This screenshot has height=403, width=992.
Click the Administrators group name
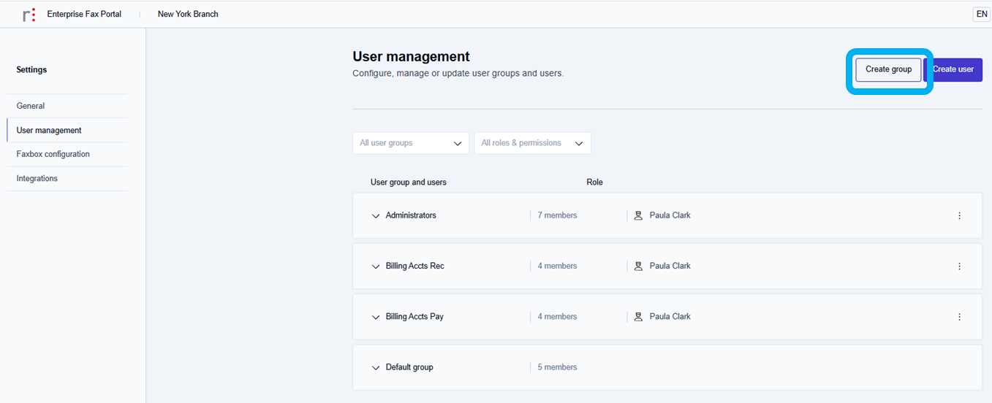coord(411,215)
